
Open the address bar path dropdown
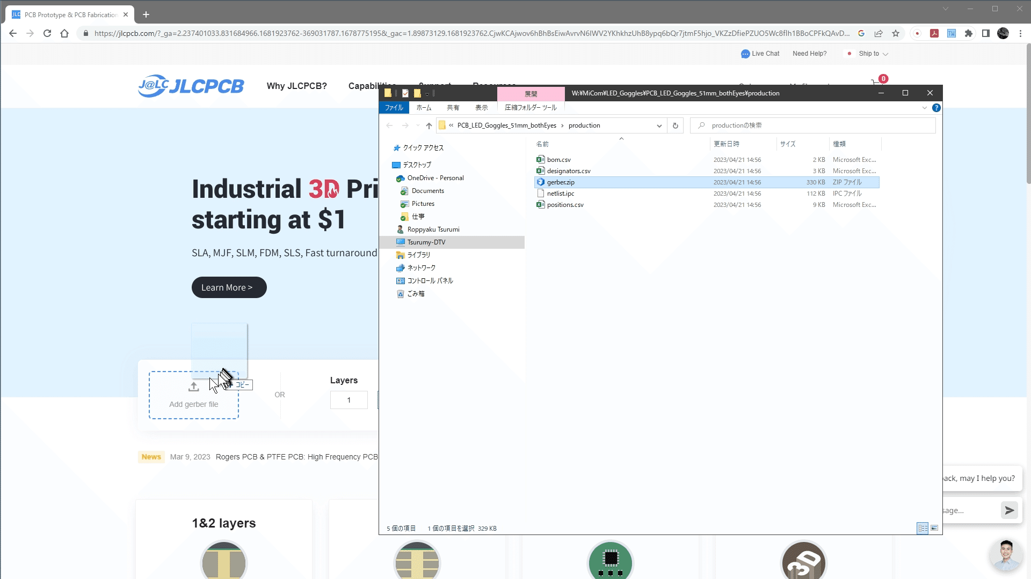[659, 125]
